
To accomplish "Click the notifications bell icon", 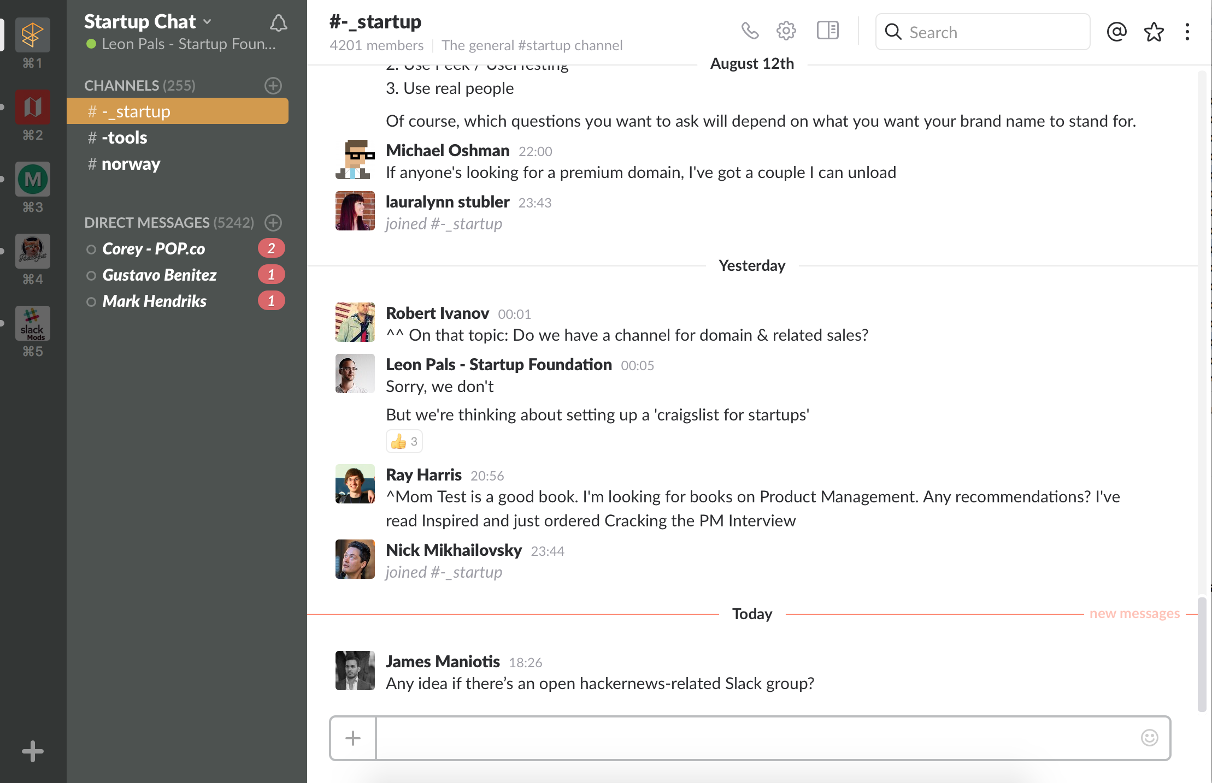I will pyautogui.click(x=278, y=22).
